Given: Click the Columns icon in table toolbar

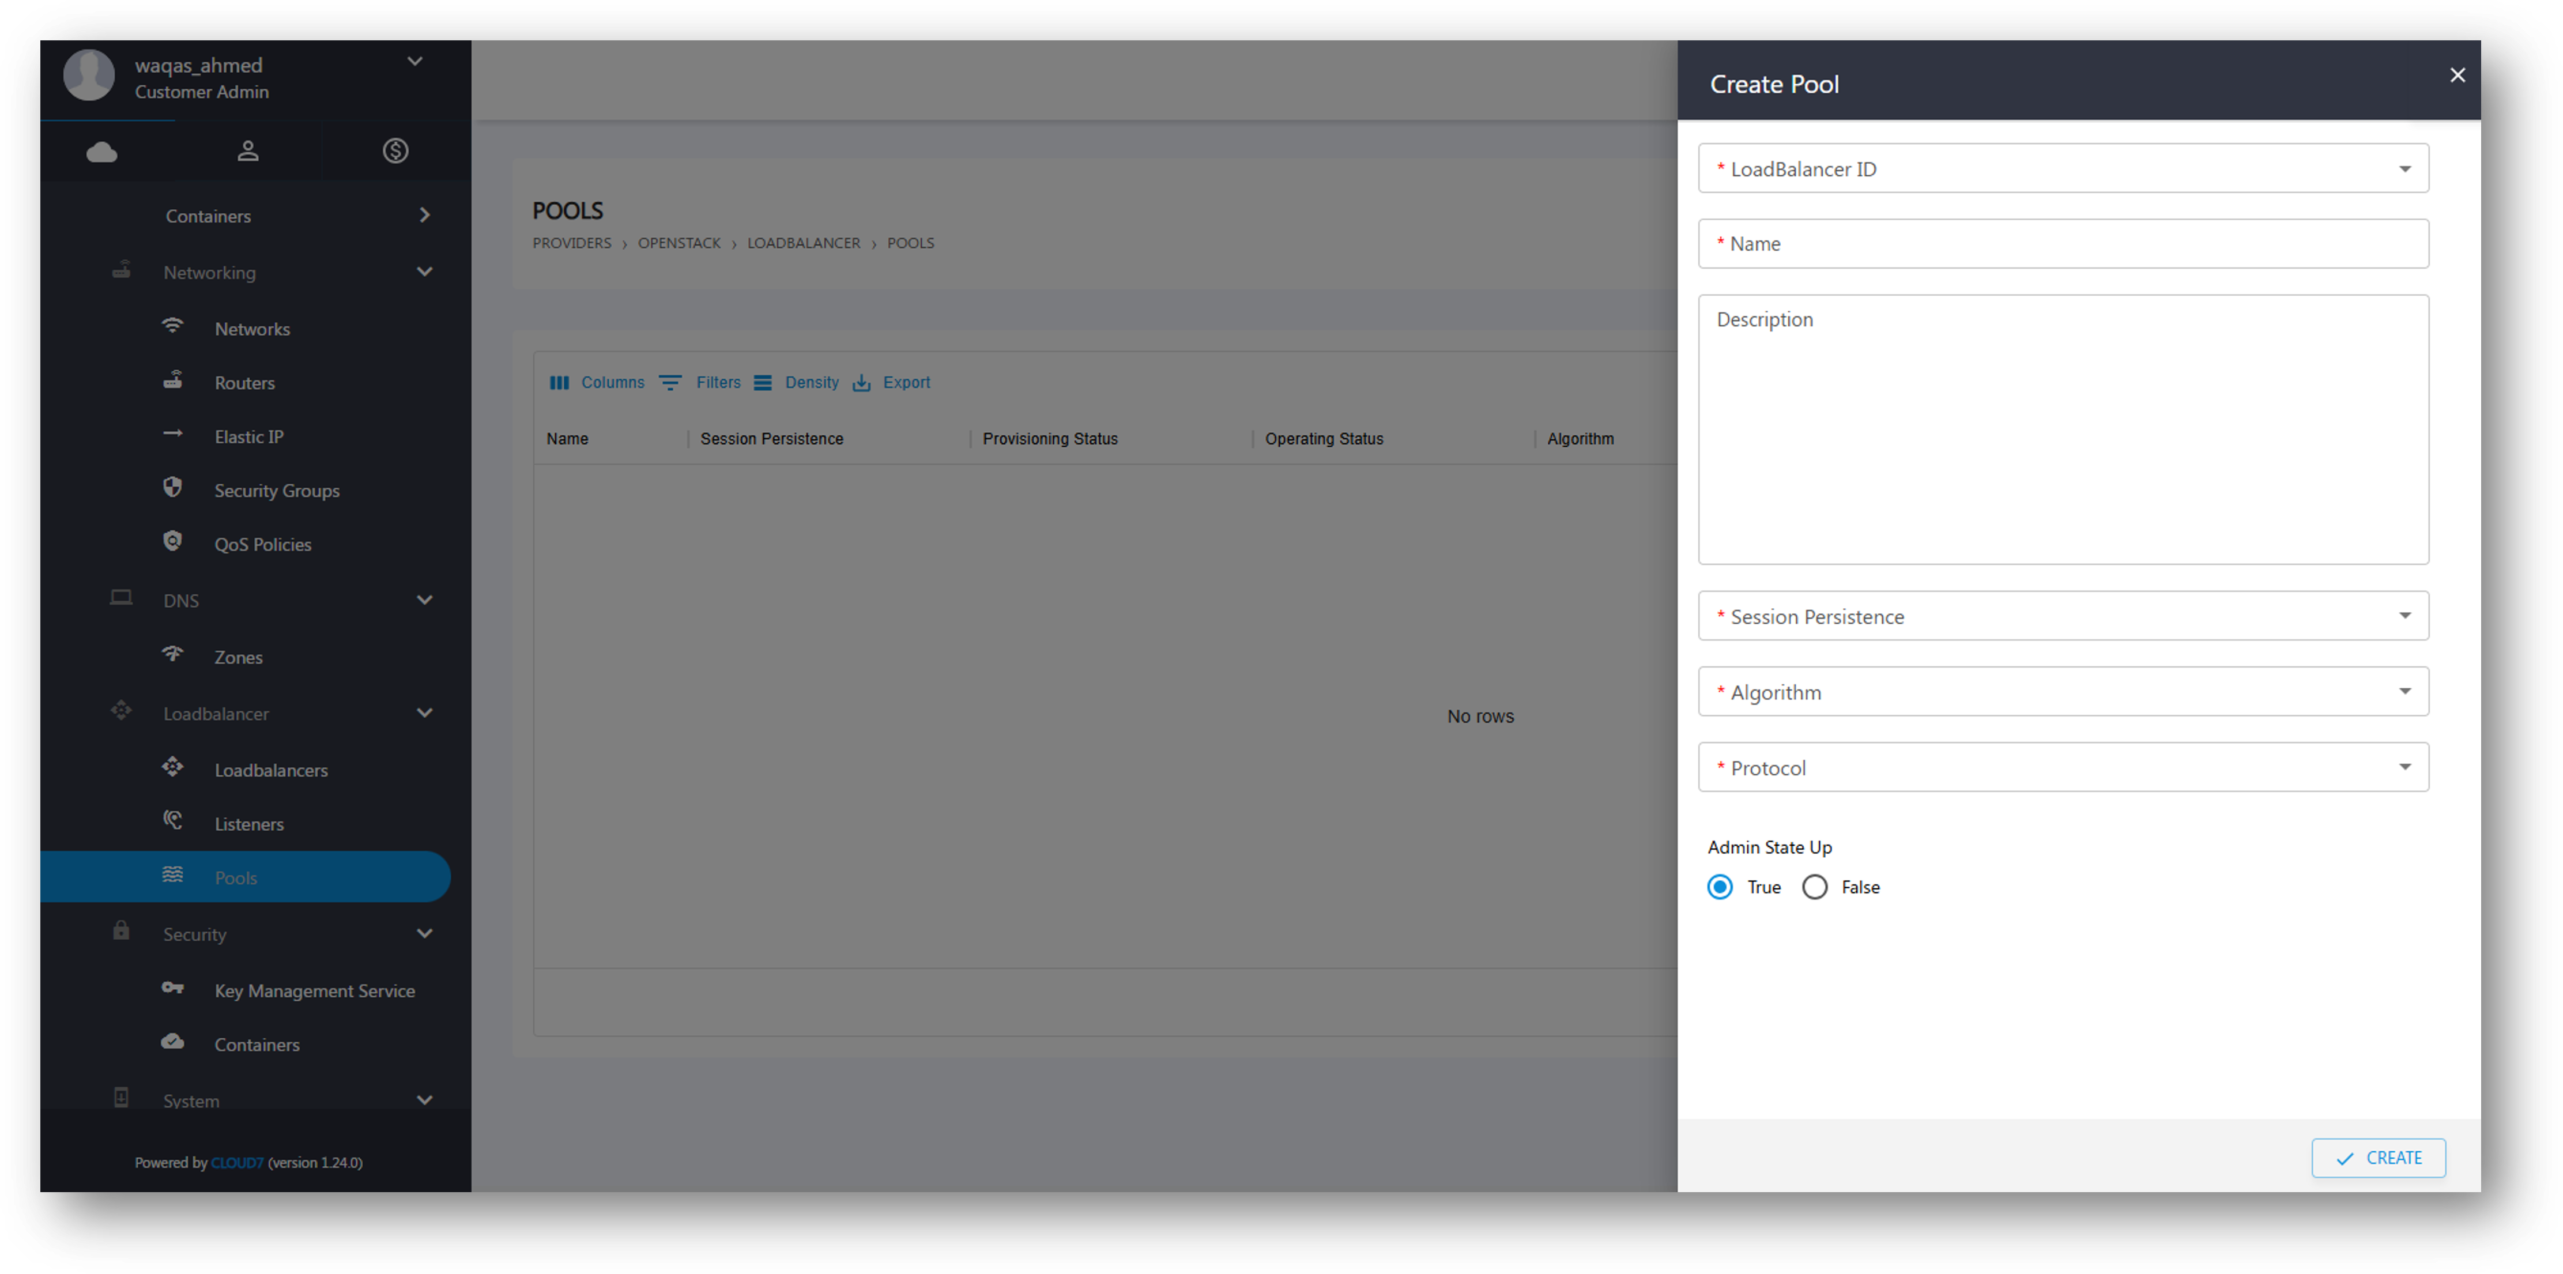Looking at the screenshot, I should pos(559,383).
